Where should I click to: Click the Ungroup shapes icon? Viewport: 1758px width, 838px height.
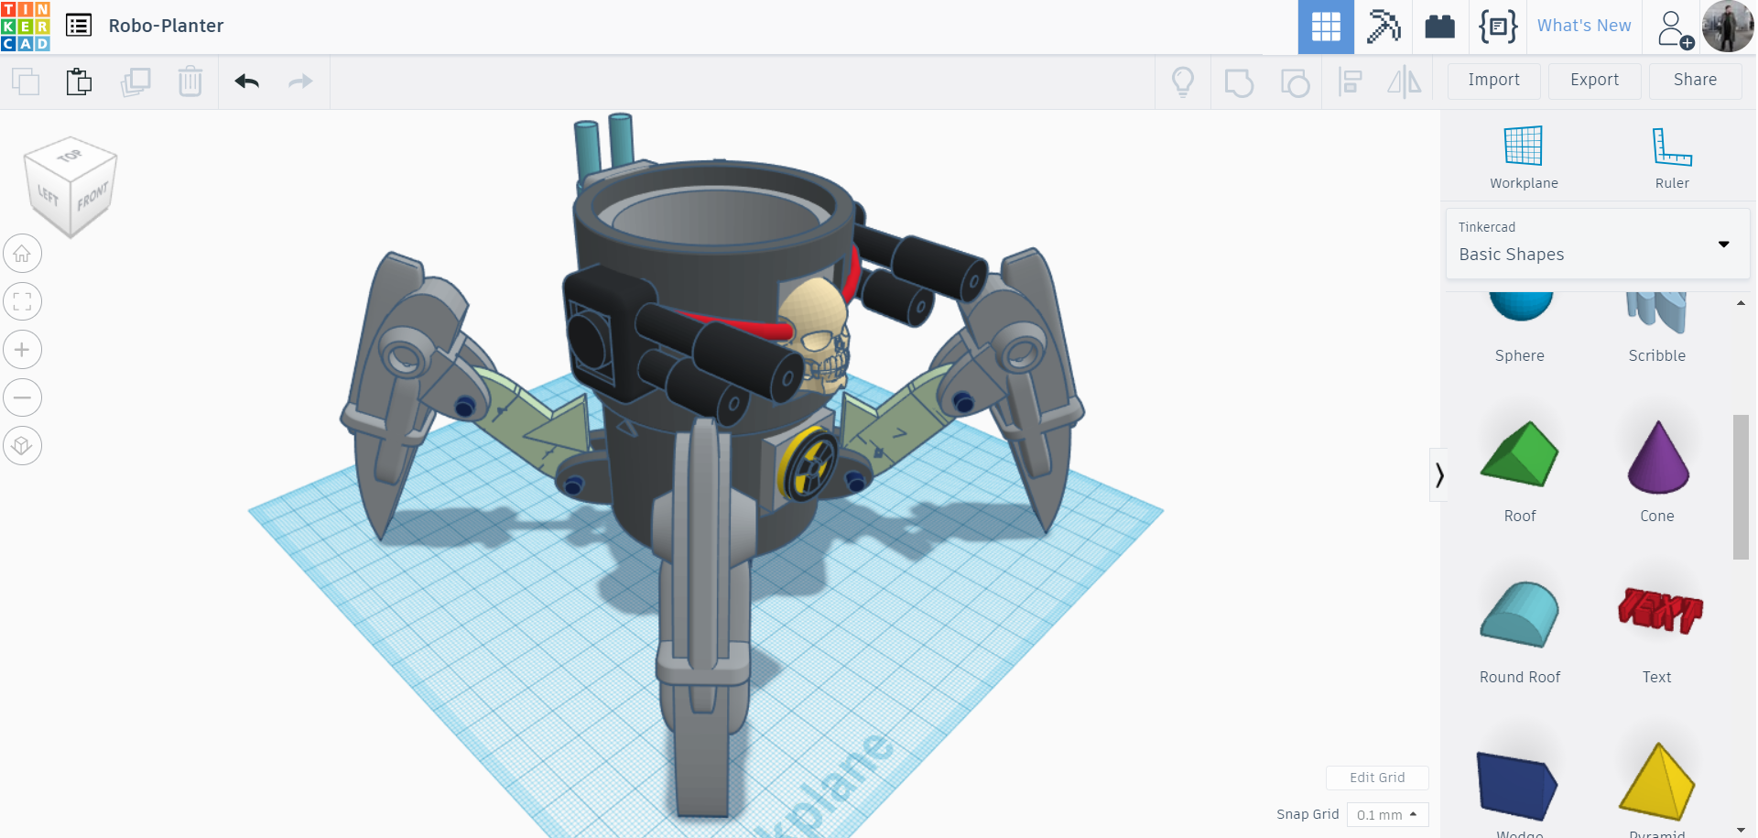click(x=1295, y=82)
